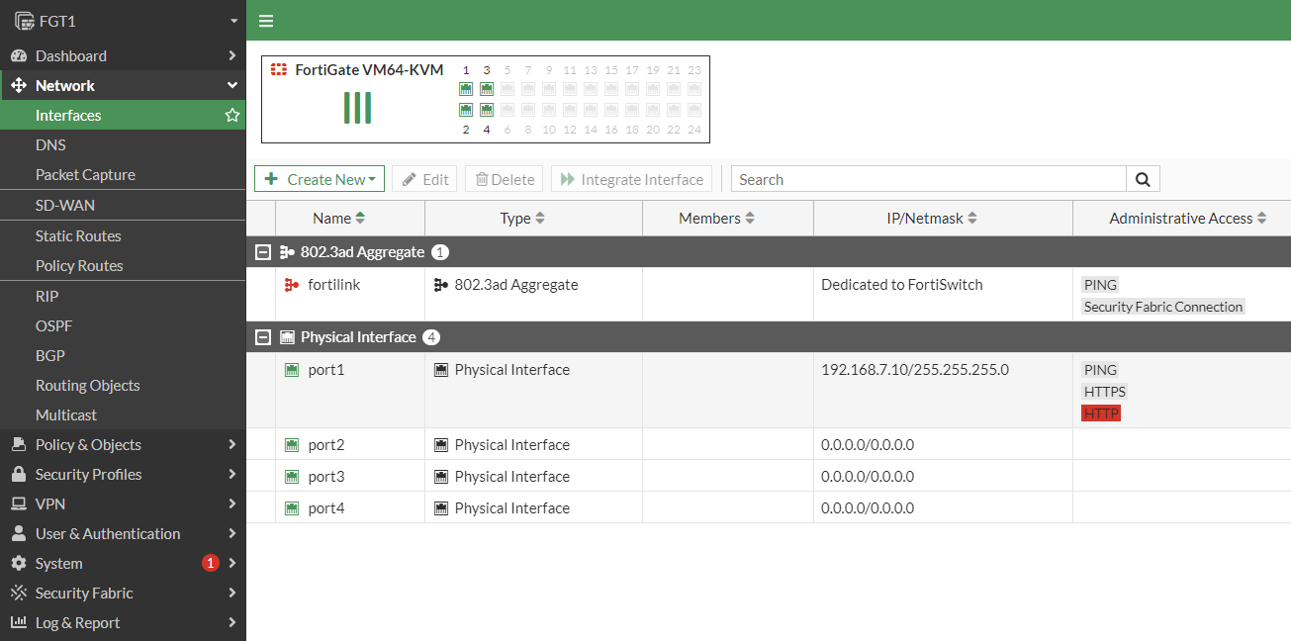Toggle the hamburger menu in the green header
Image resolution: width=1291 pixels, height=641 pixels.
pos(265,21)
